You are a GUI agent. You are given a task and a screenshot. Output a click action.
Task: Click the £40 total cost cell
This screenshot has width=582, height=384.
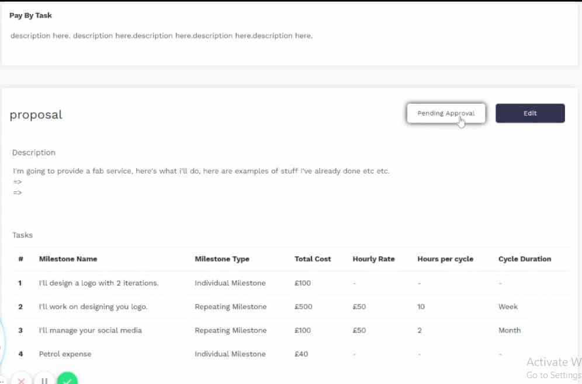[x=301, y=354]
